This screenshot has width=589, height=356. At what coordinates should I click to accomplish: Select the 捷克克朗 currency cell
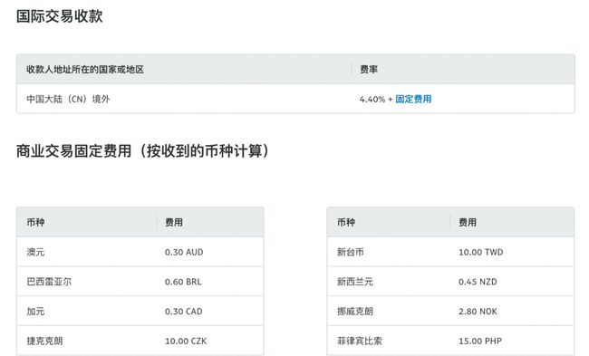tap(44, 341)
